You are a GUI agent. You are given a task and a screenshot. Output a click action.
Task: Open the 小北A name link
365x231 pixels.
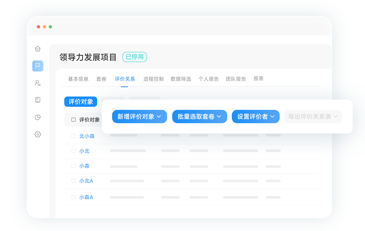pos(86,181)
